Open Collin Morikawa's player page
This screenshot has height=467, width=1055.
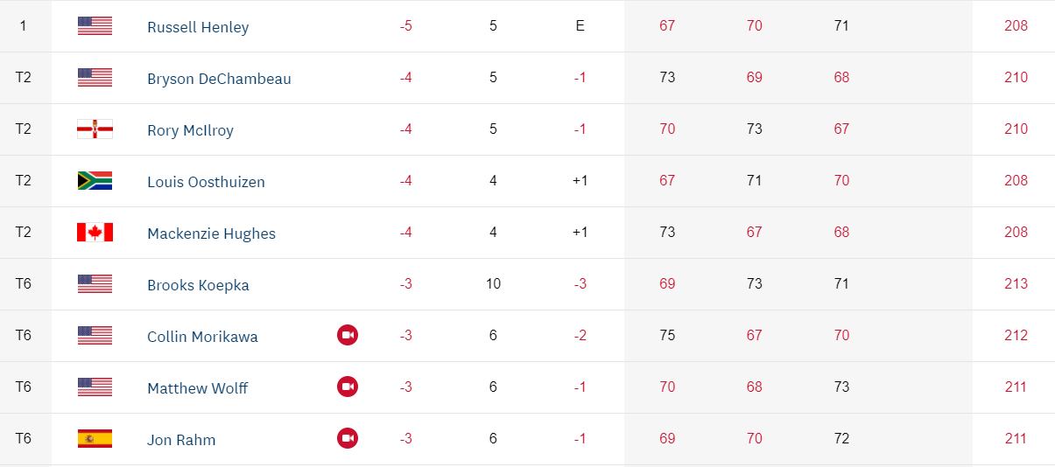pyautogui.click(x=202, y=337)
